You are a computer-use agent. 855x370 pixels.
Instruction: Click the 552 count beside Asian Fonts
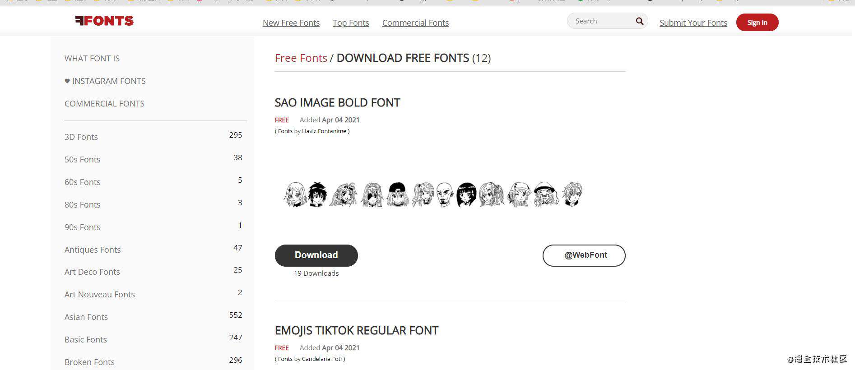click(236, 315)
